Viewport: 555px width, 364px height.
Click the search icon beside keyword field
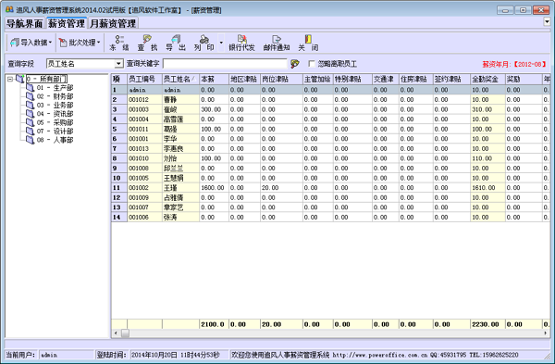pos(294,64)
